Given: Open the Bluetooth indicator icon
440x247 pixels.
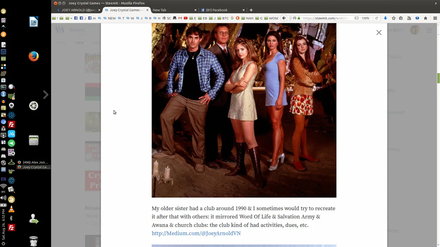Looking at the screenshot, I should pos(11,218).
